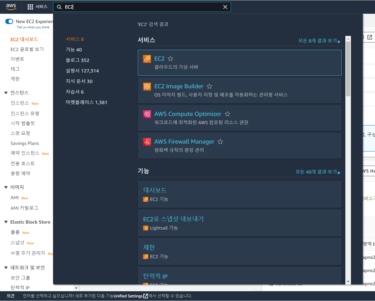Star AWS Firewall Manager as favorite
Image resolution: width=375 pixels, height=301 pixels.
click(220, 142)
